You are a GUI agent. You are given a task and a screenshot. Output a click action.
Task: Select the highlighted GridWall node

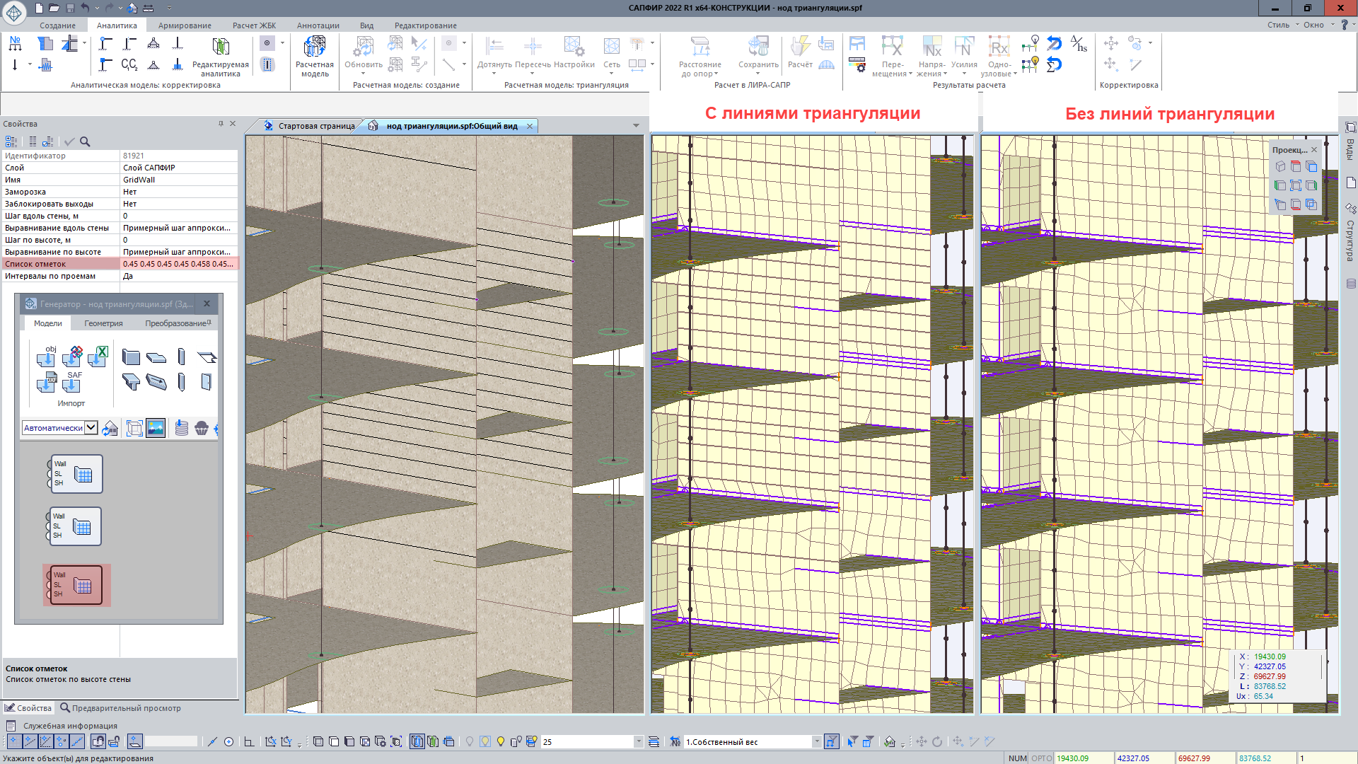76,585
